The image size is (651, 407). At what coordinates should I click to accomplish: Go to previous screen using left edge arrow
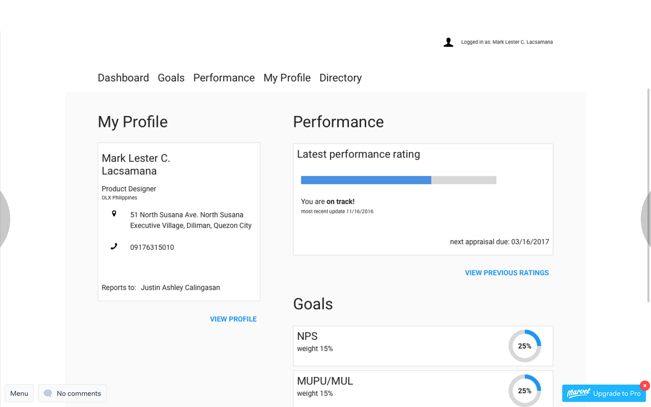[x=4, y=219]
